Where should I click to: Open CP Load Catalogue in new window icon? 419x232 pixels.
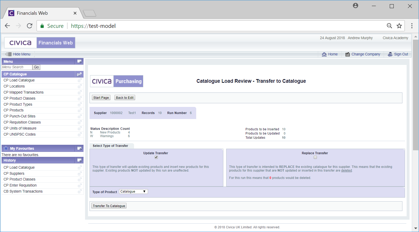[80, 80]
